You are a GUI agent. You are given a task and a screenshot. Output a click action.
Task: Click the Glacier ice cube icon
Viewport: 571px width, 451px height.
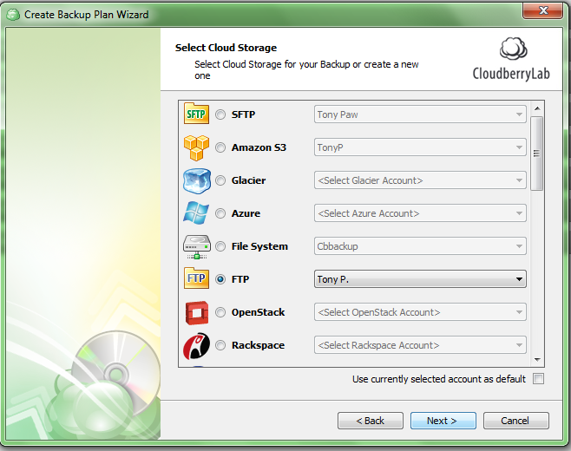click(x=197, y=180)
